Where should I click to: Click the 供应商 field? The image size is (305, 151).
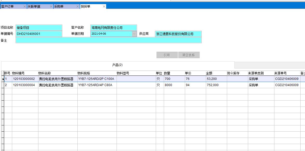point(178,34)
